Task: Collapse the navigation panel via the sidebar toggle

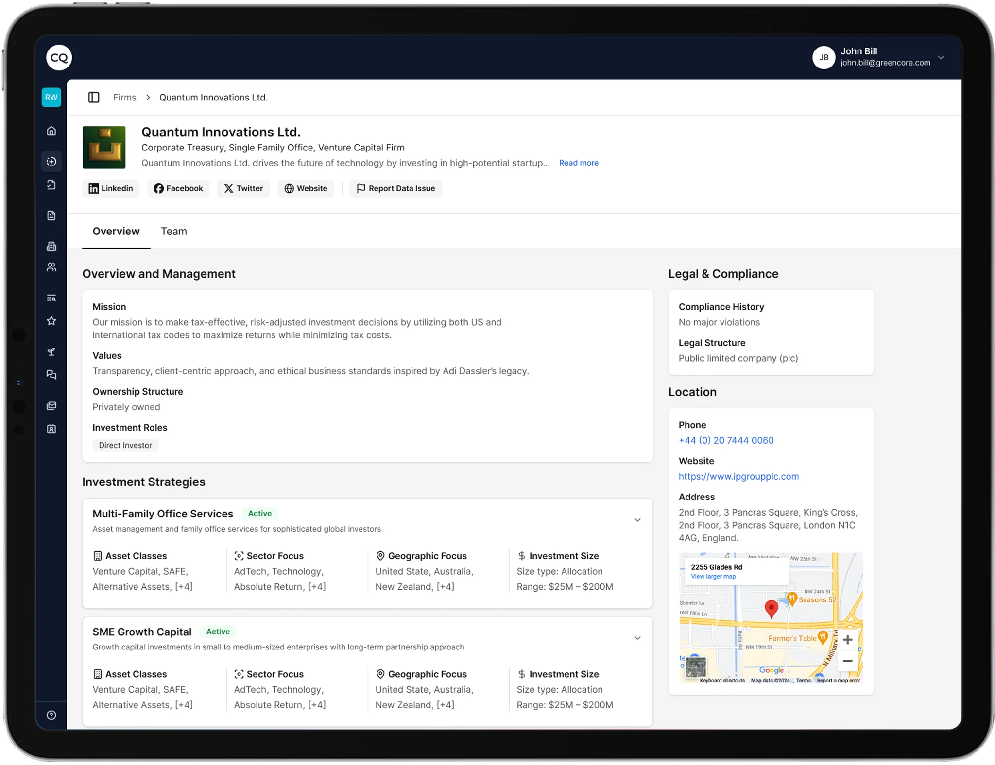Action: point(93,97)
